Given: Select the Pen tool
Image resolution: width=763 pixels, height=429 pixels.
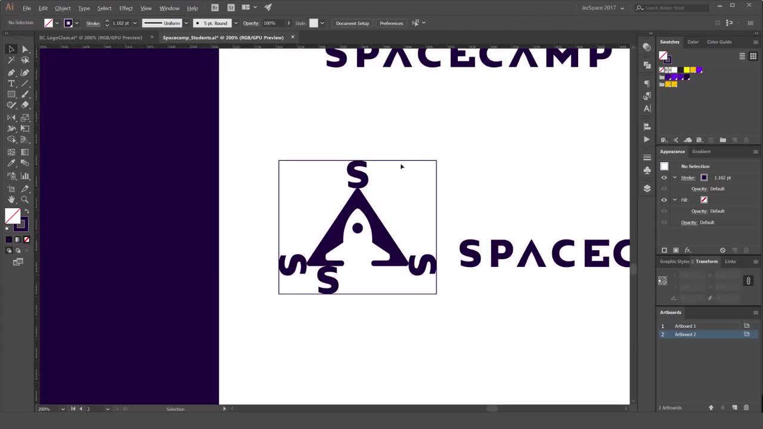Looking at the screenshot, I should 11,72.
